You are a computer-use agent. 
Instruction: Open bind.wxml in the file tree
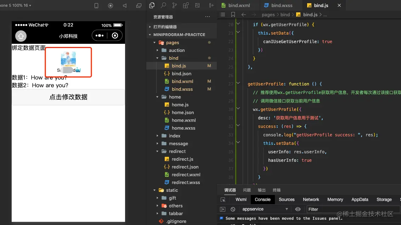pos(182,81)
